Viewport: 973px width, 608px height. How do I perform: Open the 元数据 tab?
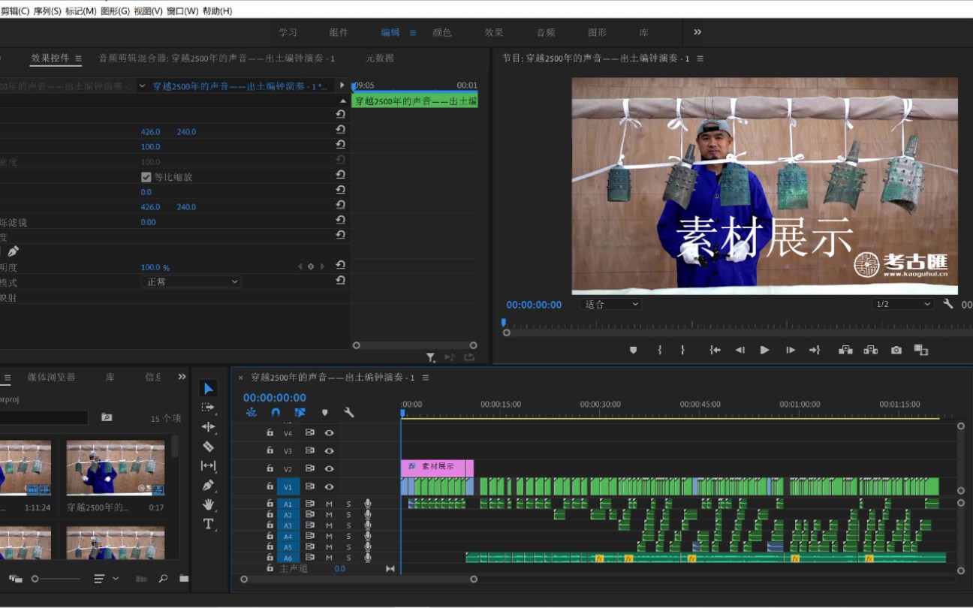point(380,58)
